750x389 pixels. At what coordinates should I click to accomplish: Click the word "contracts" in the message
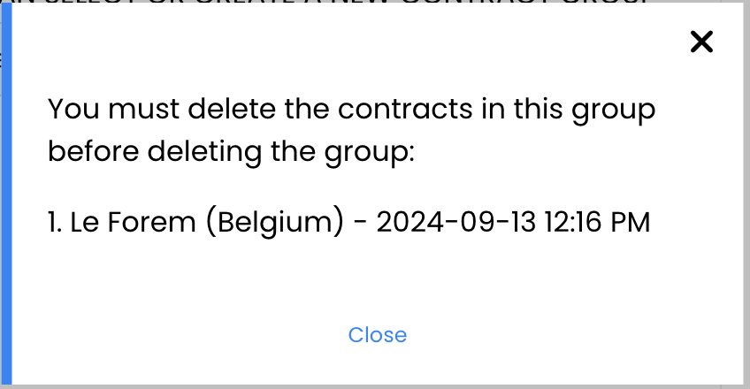point(405,109)
